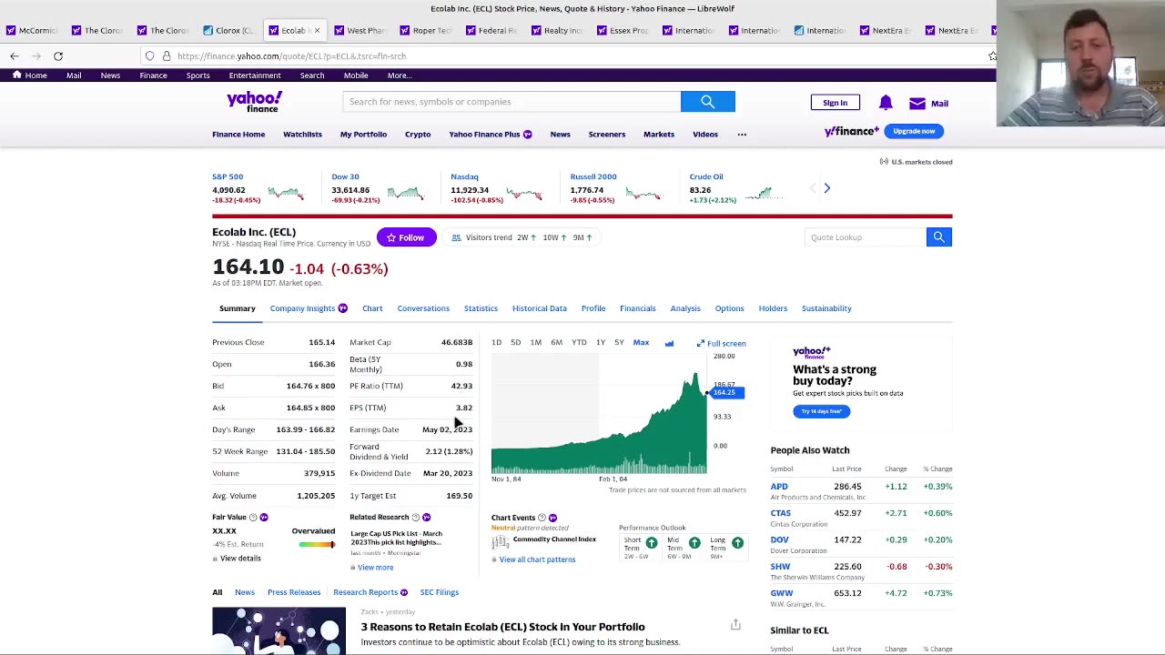Click the chart type indicator icon
The height and width of the screenshot is (655, 1165).
669,343
